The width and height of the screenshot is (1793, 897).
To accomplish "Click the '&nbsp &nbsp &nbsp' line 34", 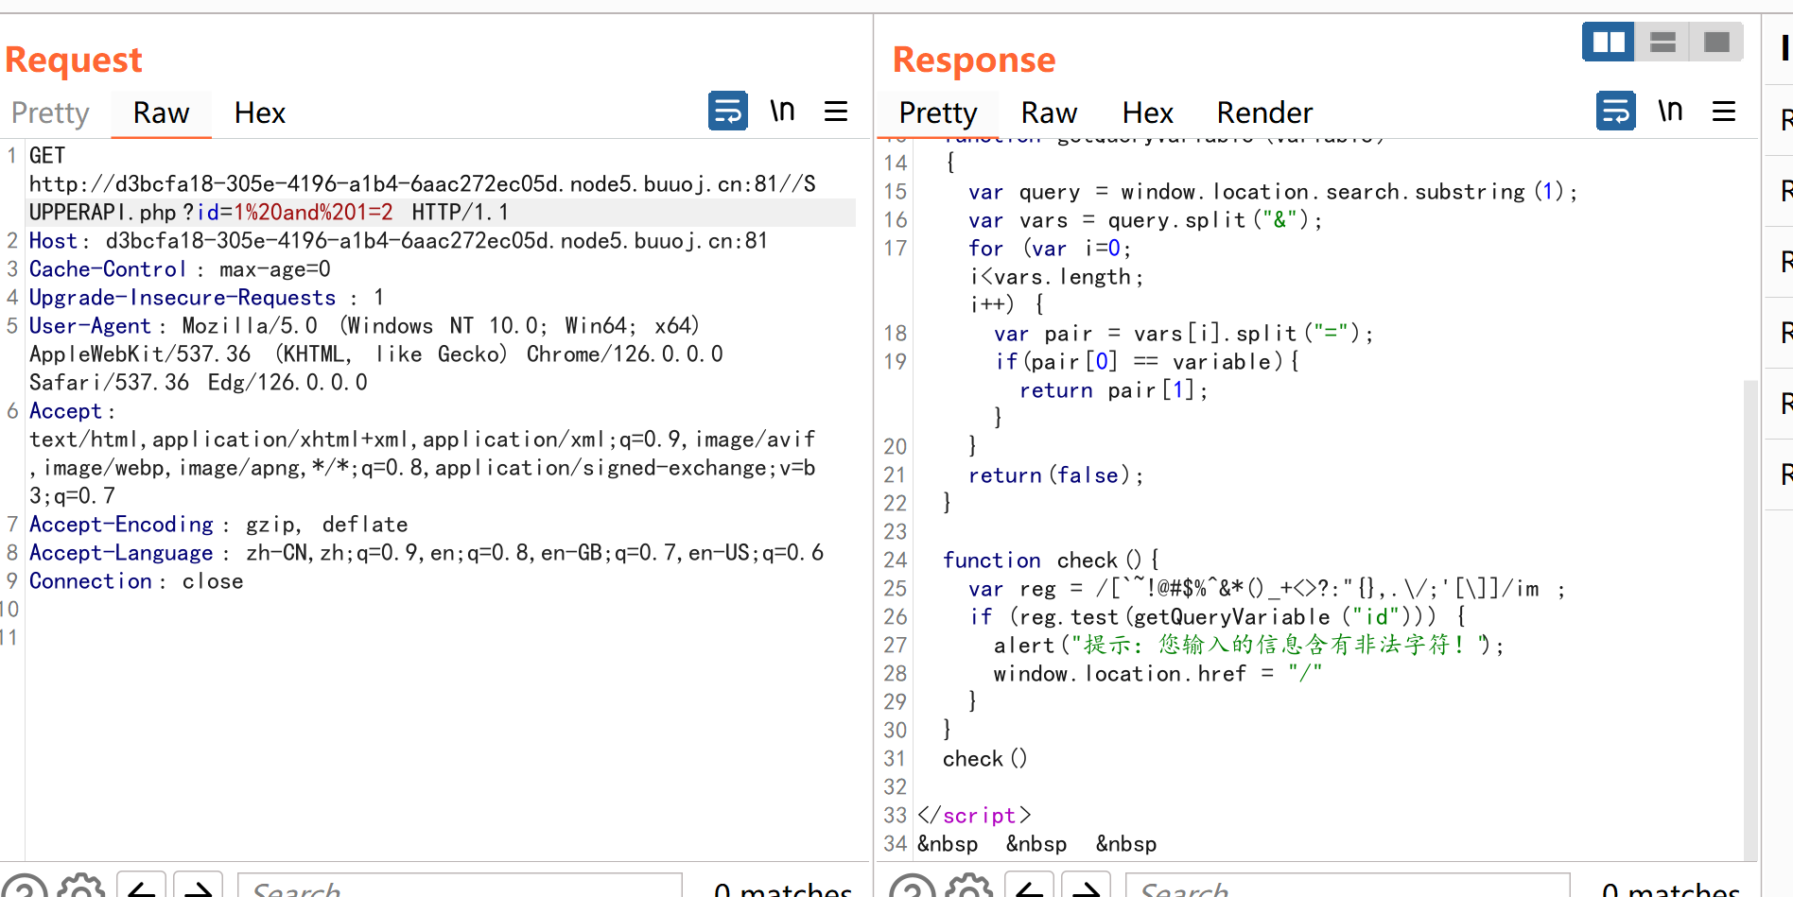I will click(x=1036, y=844).
